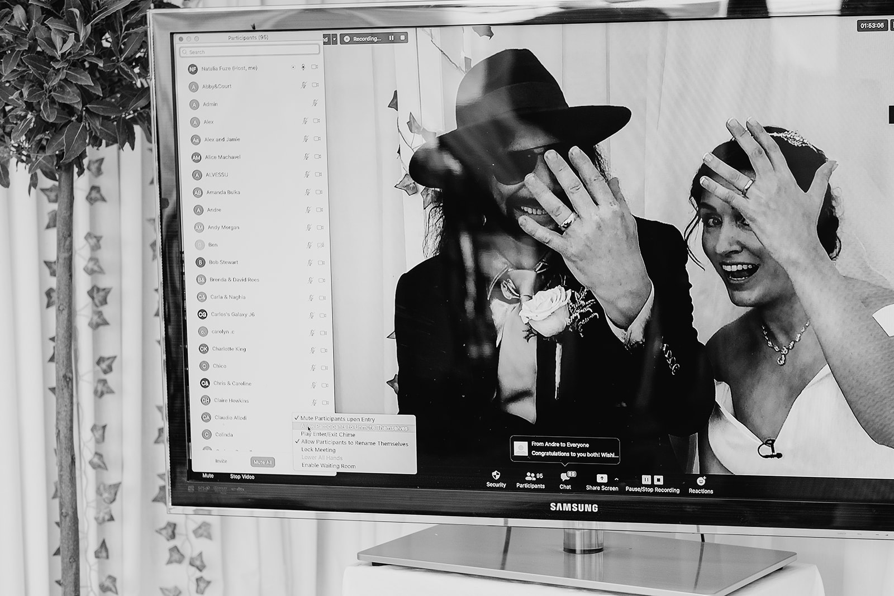Toggle Mute Participants upon Entry option
Screen dimensions: 894x596
click(337, 419)
